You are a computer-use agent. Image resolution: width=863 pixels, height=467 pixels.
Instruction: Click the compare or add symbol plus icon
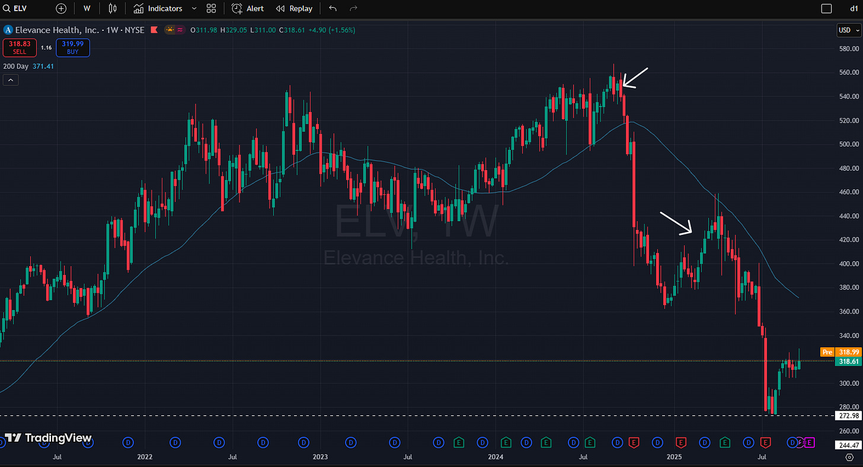click(x=61, y=9)
